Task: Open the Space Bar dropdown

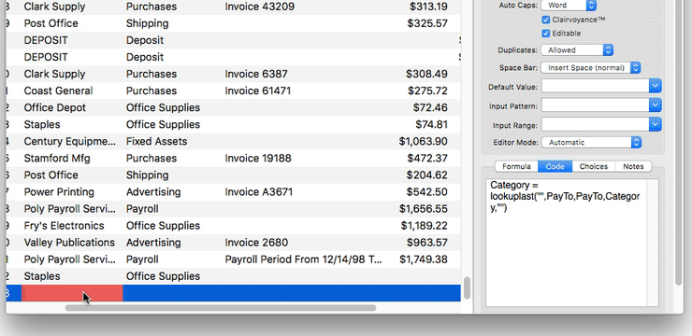Action: point(591,68)
